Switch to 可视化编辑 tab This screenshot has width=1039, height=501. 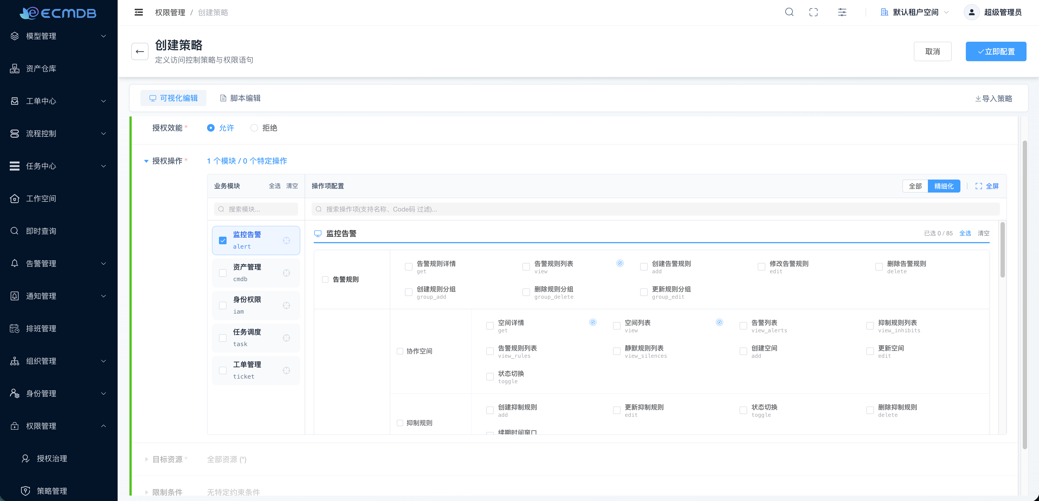[173, 98]
